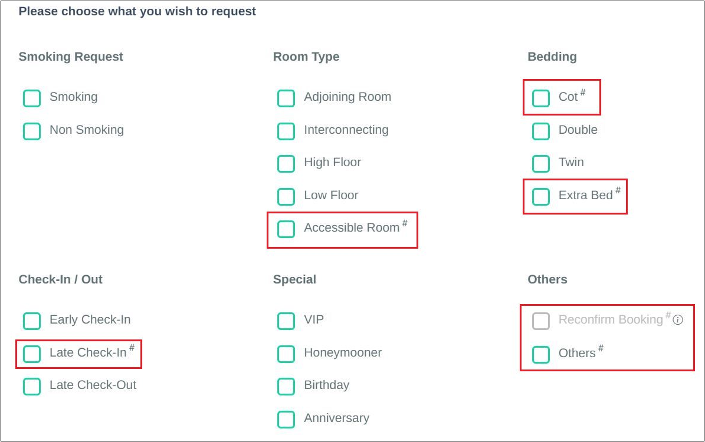This screenshot has width=705, height=442.
Task: Check the Twin bedding checkbox
Action: (540, 163)
